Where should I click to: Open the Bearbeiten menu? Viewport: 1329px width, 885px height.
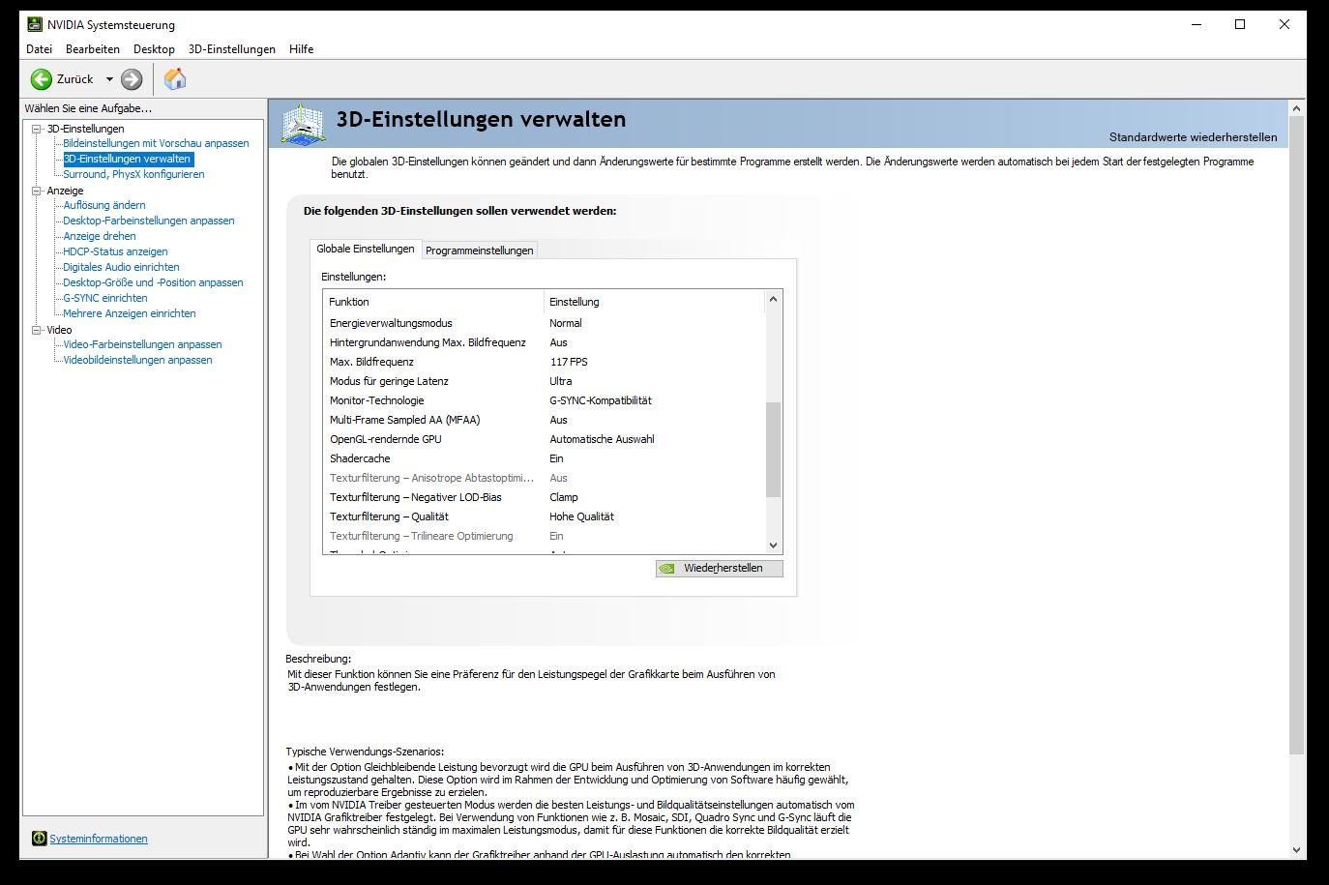[x=93, y=49]
